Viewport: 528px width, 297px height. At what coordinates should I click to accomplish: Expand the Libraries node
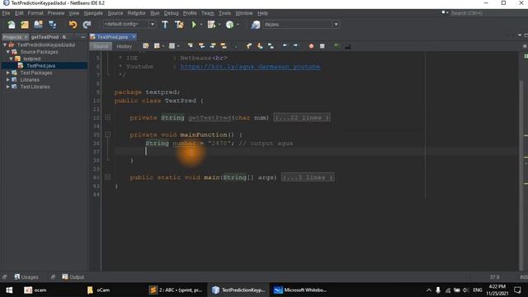[x=8, y=80]
